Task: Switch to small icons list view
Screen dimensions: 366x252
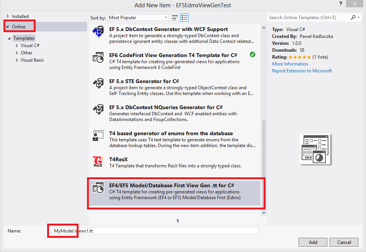Action: tap(184, 18)
